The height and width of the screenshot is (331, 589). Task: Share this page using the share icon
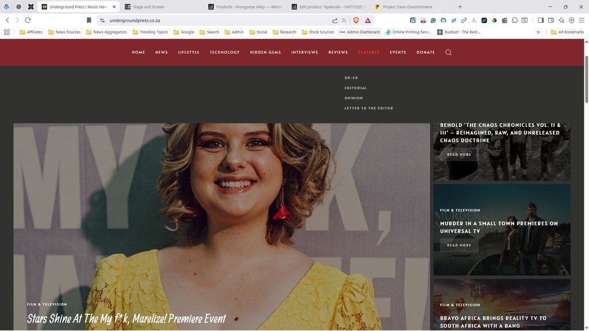335,21
